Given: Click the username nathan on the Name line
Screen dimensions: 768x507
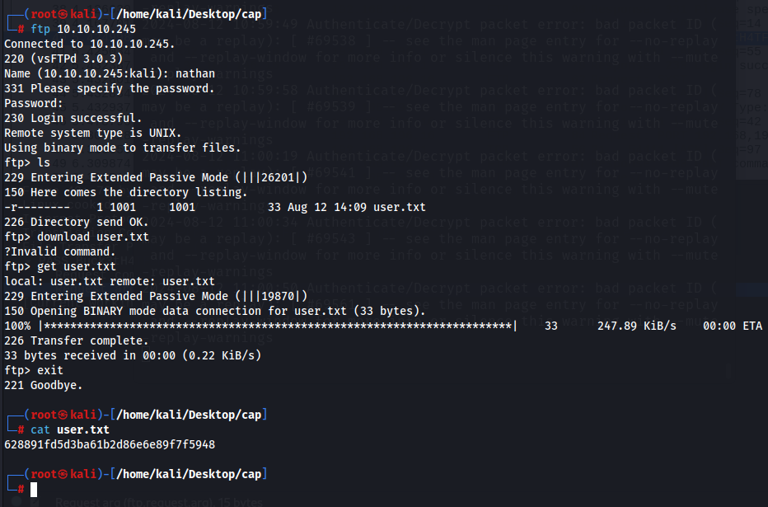Looking at the screenshot, I should [195, 74].
